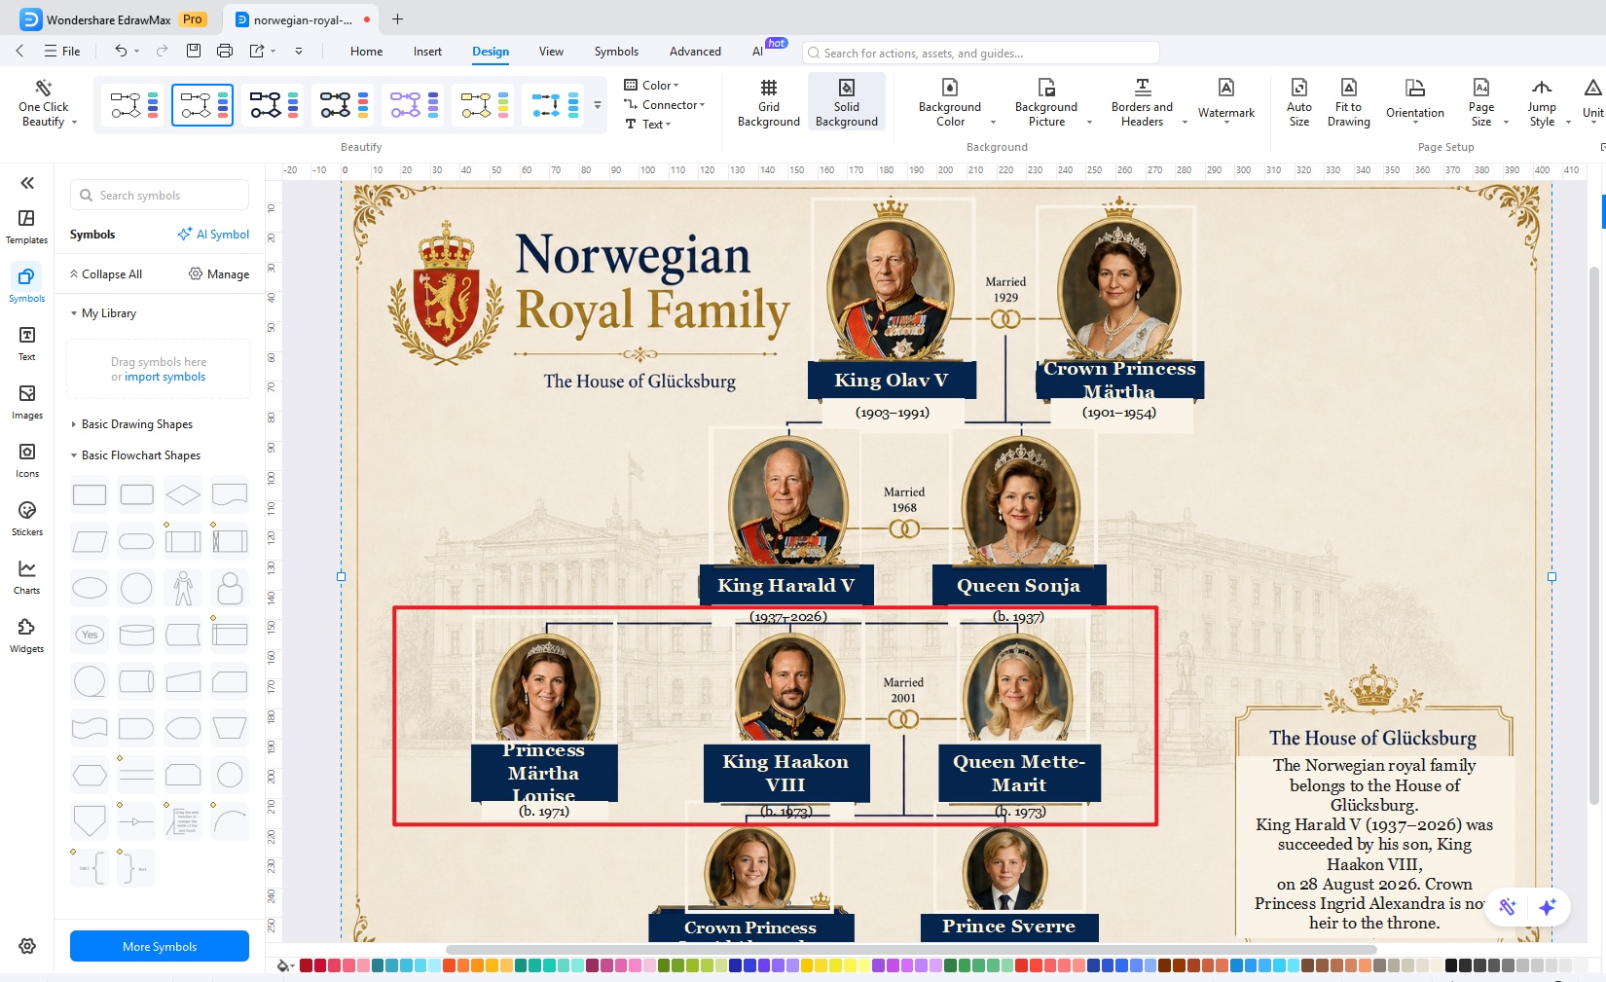Open Borders and Headers
The image size is (1606, 982).
[1142, 103]
